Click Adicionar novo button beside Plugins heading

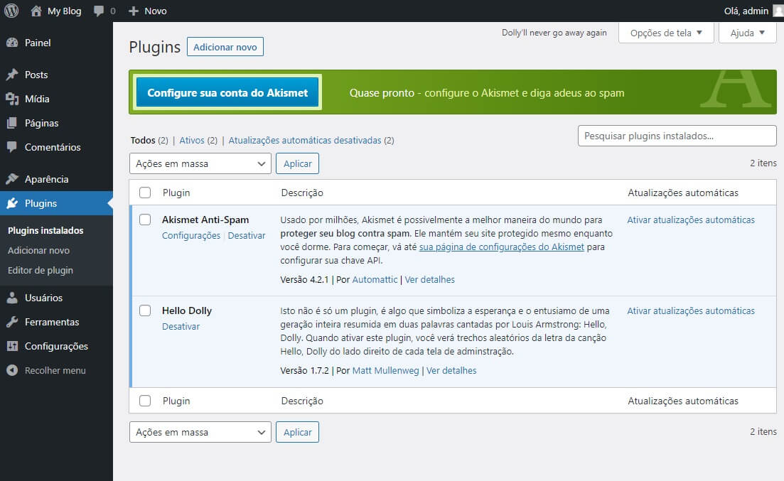click(225, 47)
